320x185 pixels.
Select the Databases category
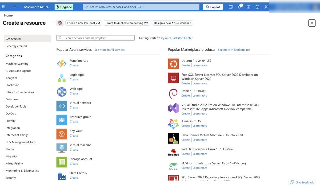tap(12, 99)
